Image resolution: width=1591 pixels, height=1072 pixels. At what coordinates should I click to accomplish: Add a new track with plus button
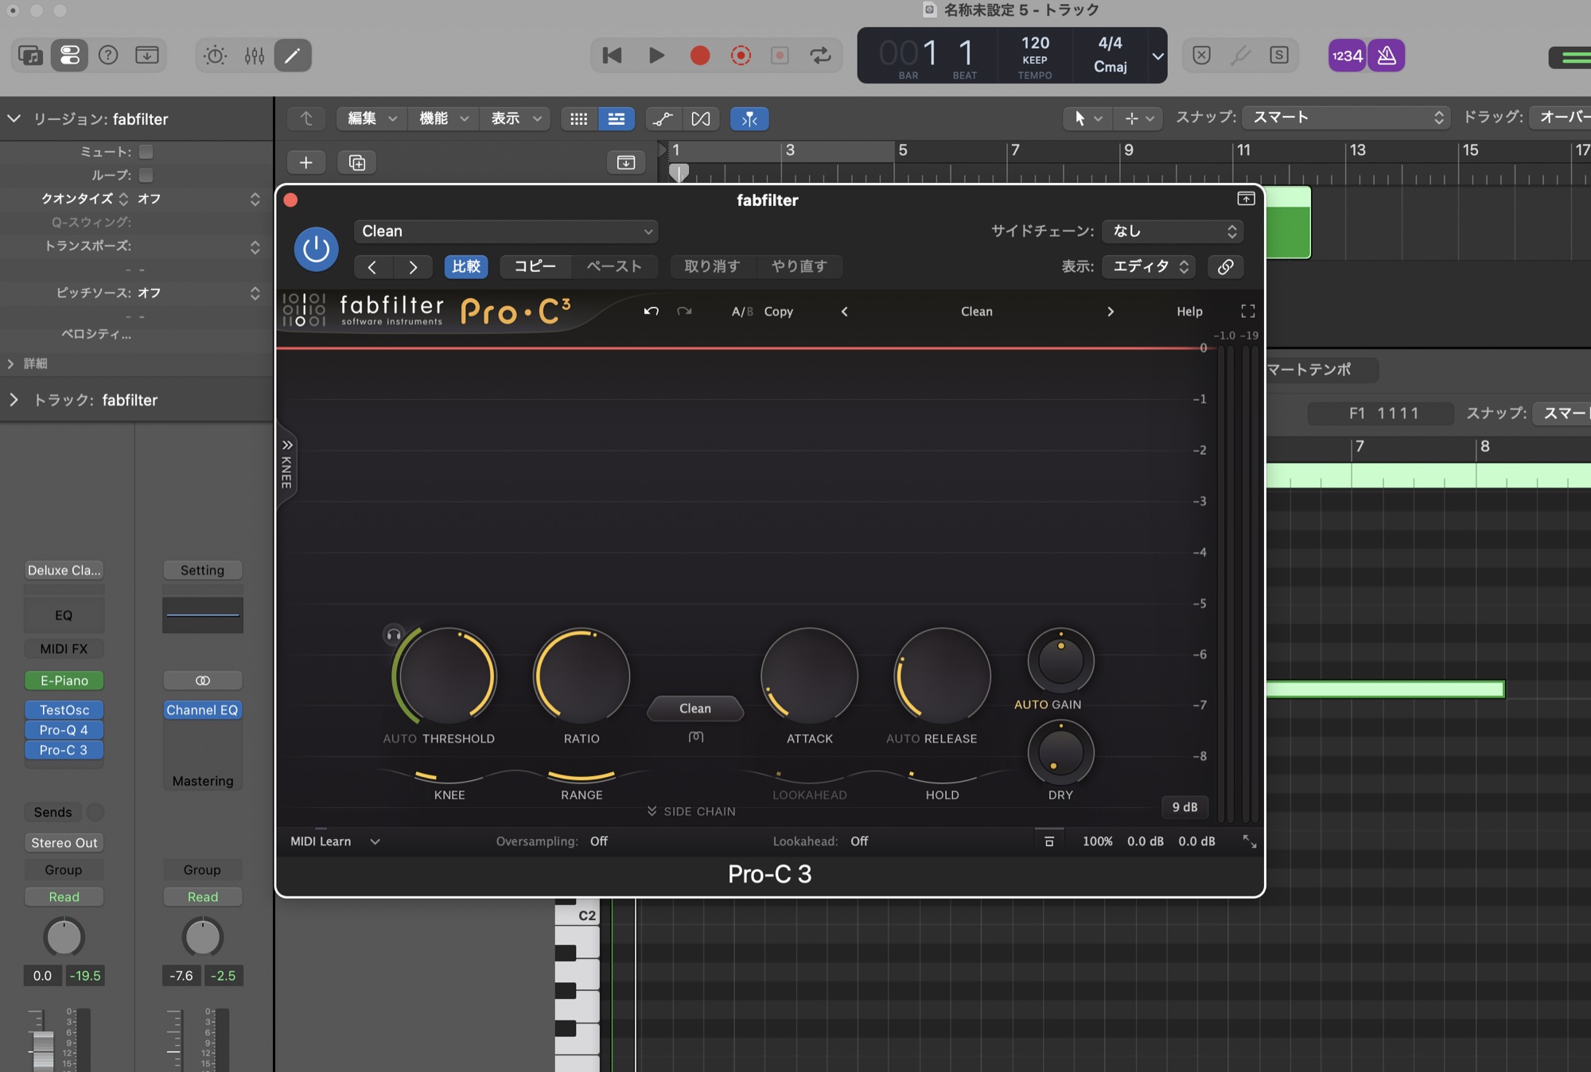305,162
